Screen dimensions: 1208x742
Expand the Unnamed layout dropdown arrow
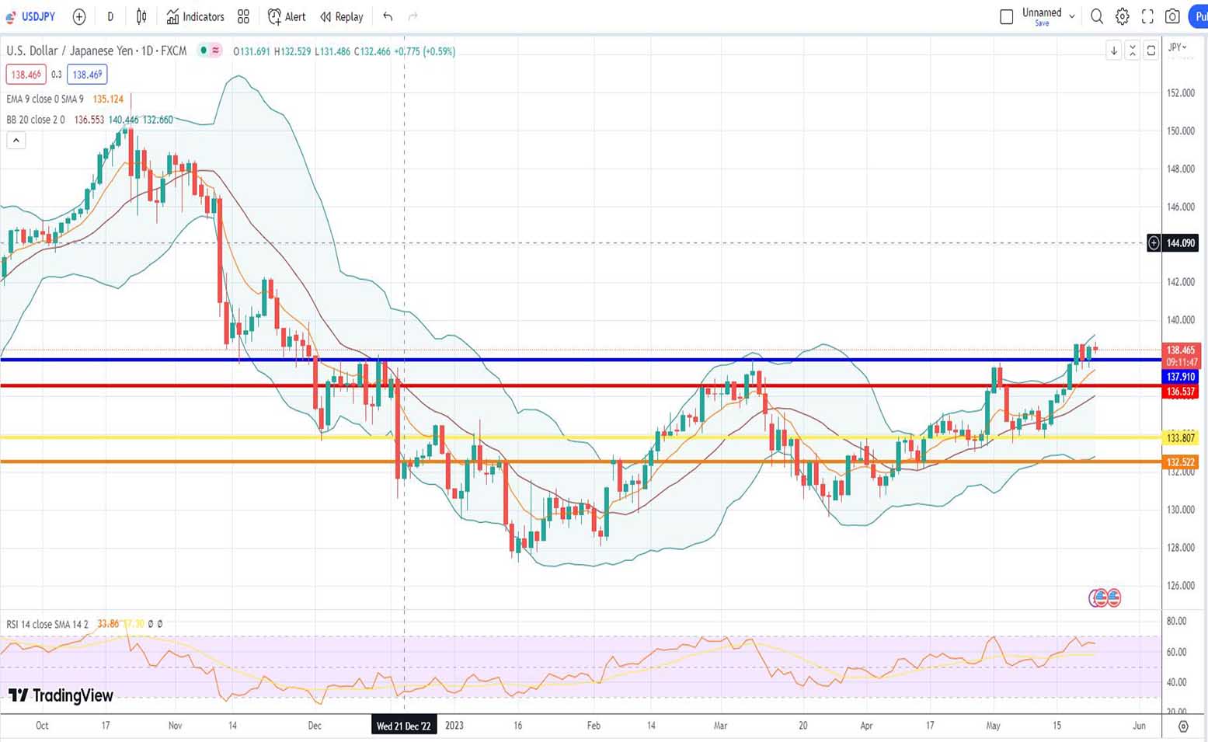click(1072, 16)
